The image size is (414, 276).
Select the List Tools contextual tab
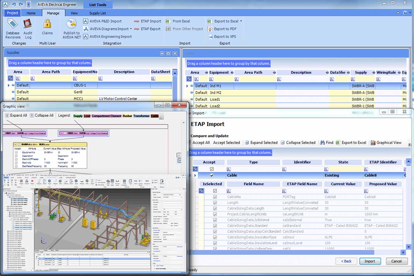[x=97, y=5]
